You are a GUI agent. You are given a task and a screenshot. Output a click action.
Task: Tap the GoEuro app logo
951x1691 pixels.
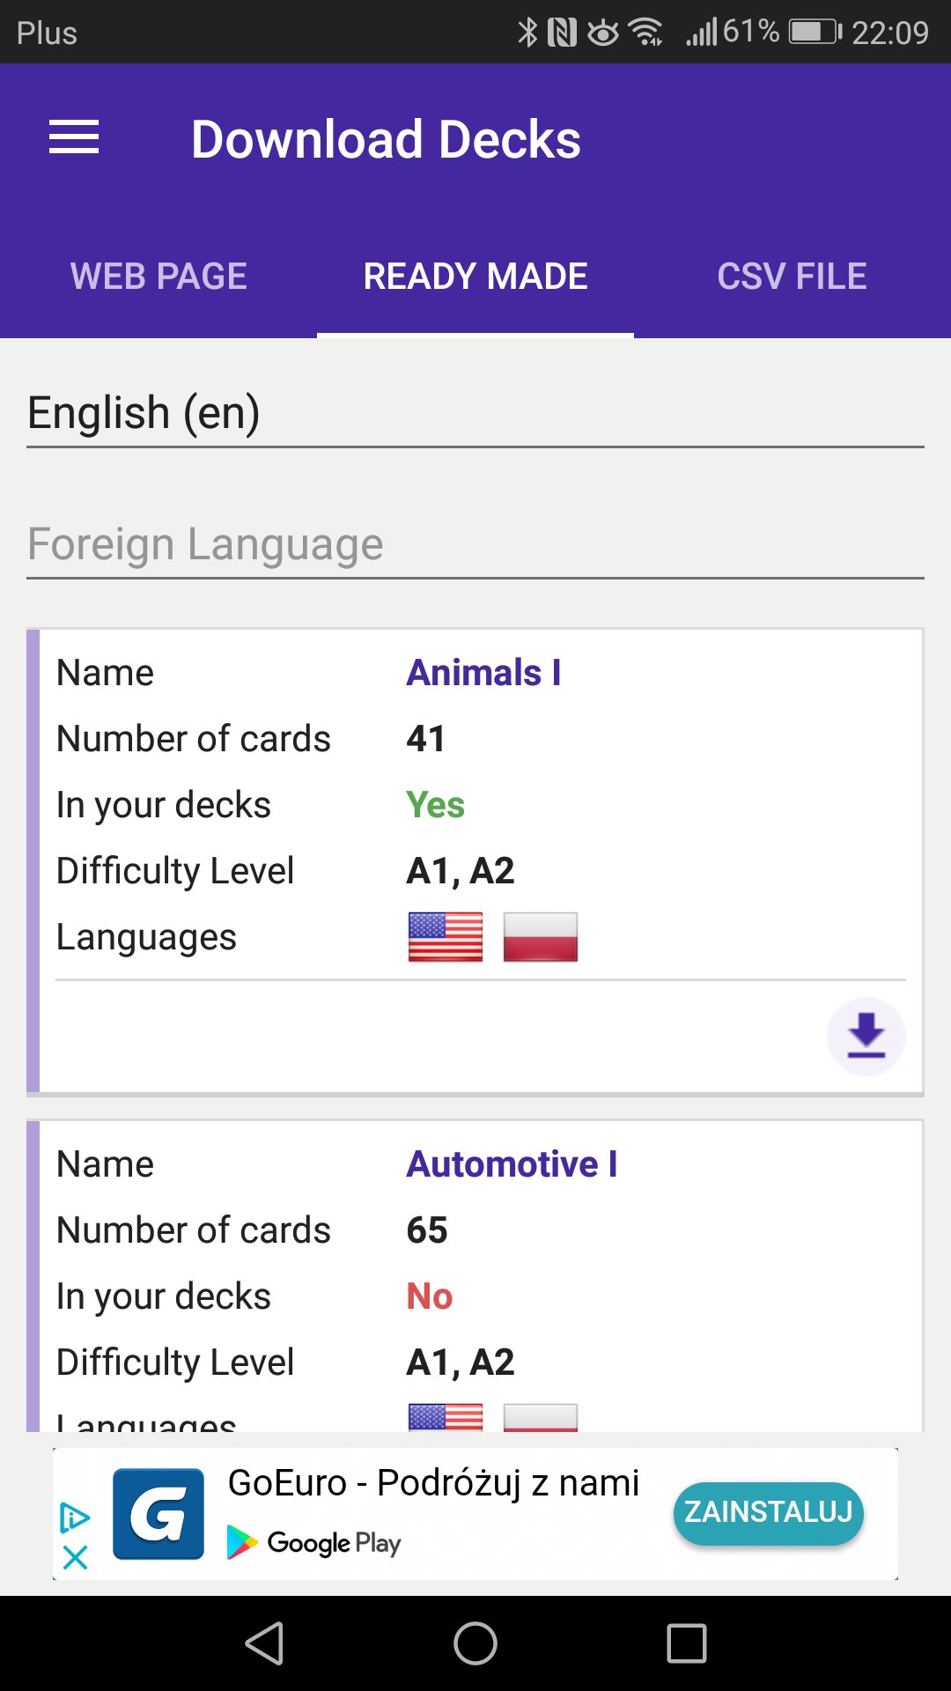coord(158,1514)
